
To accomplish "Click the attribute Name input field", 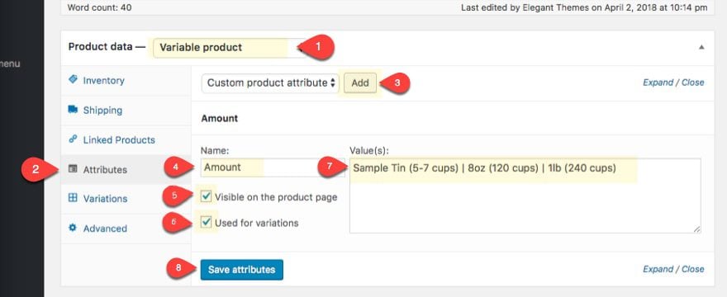I will click(x=273, y=167).
